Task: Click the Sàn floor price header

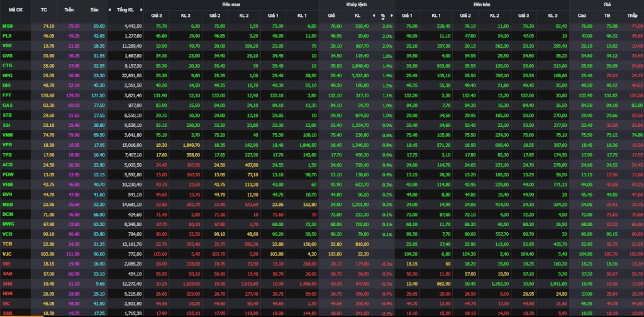Action: click(x=94, y=9)
